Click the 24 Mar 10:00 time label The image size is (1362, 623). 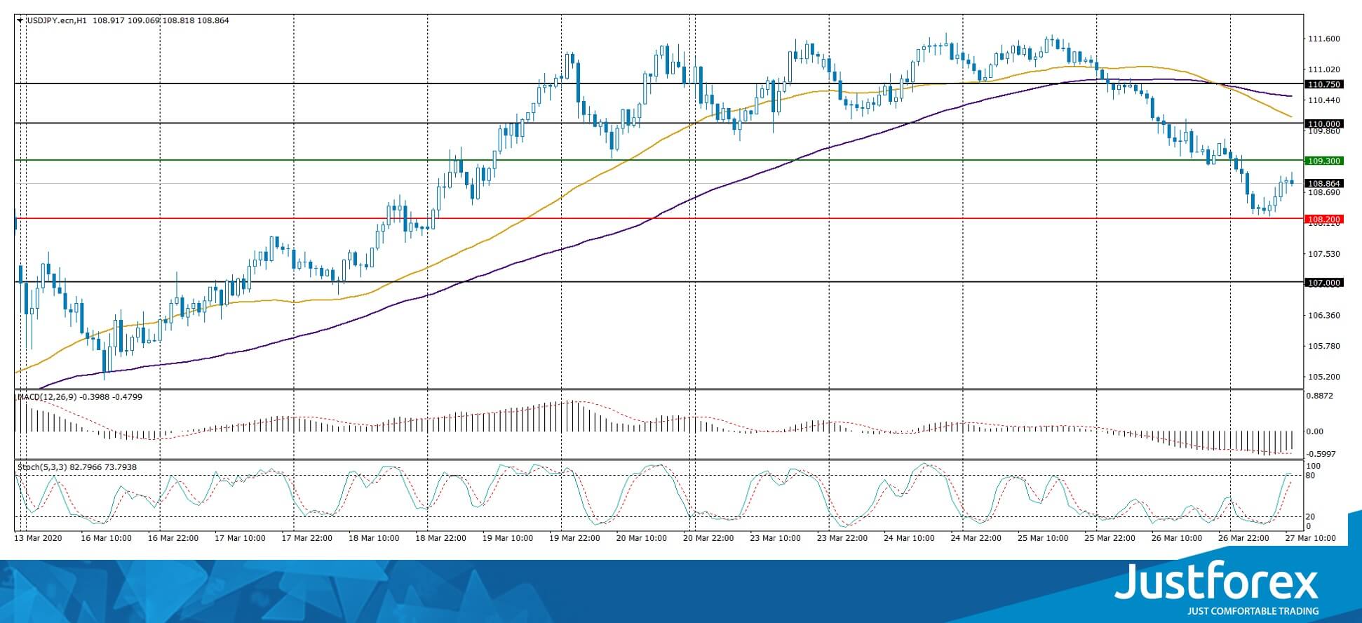[x=909, y=538]
